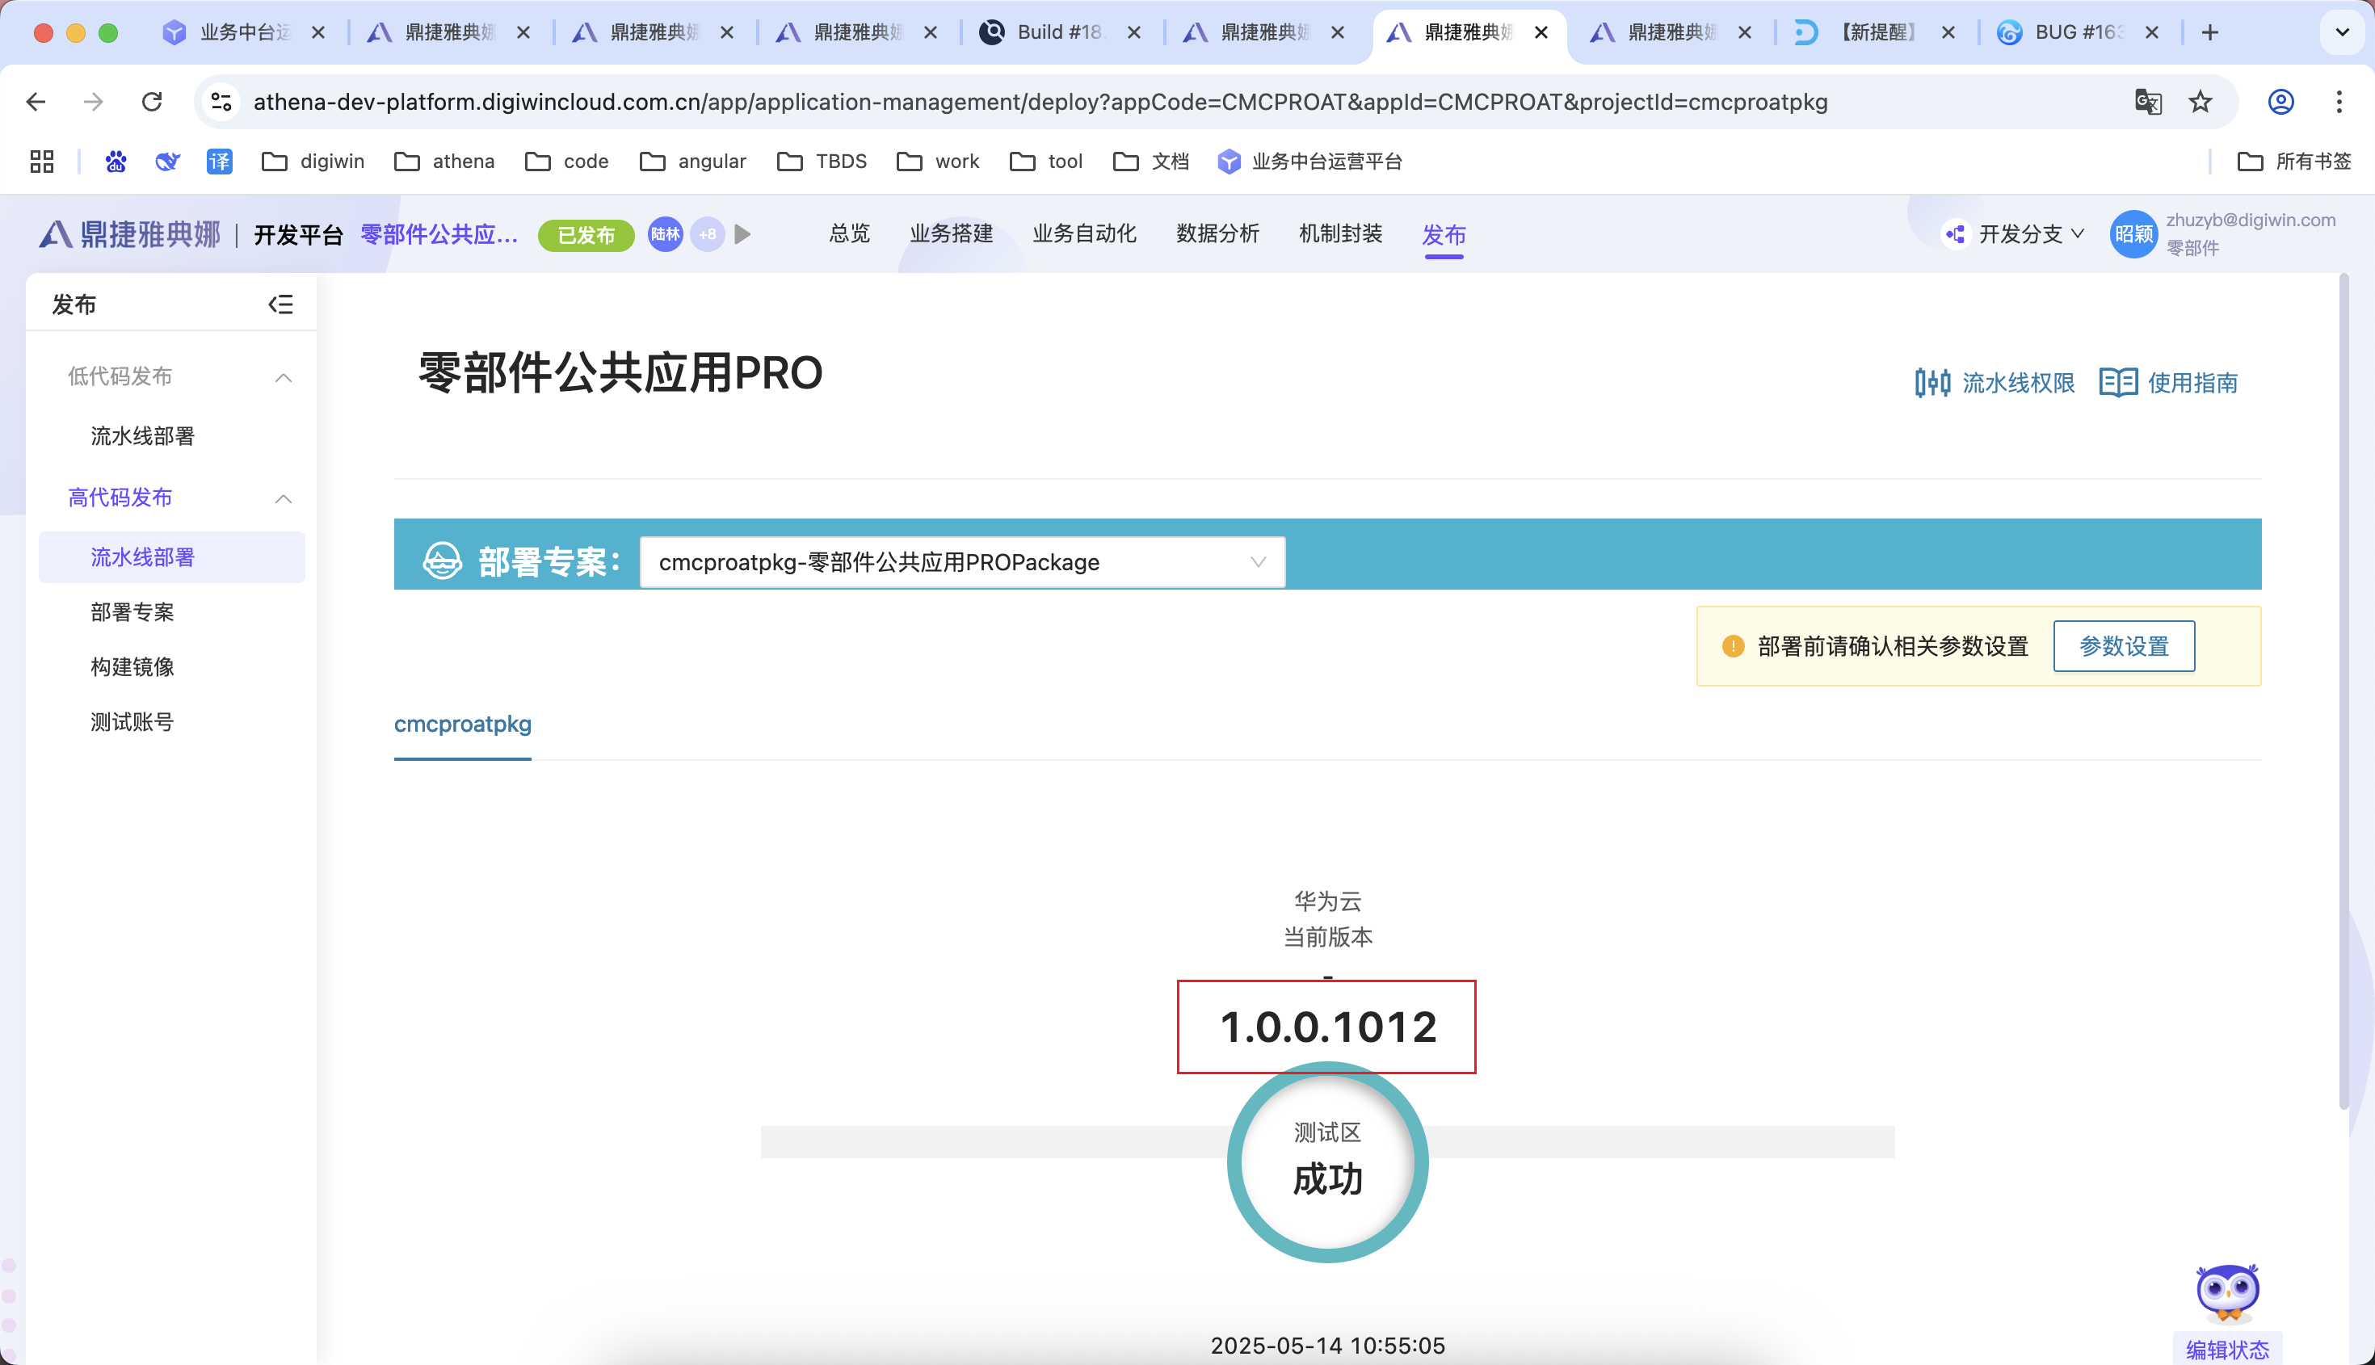
Task: Click the version number 1.0.0.1012
Action: coord(1328,1027)
